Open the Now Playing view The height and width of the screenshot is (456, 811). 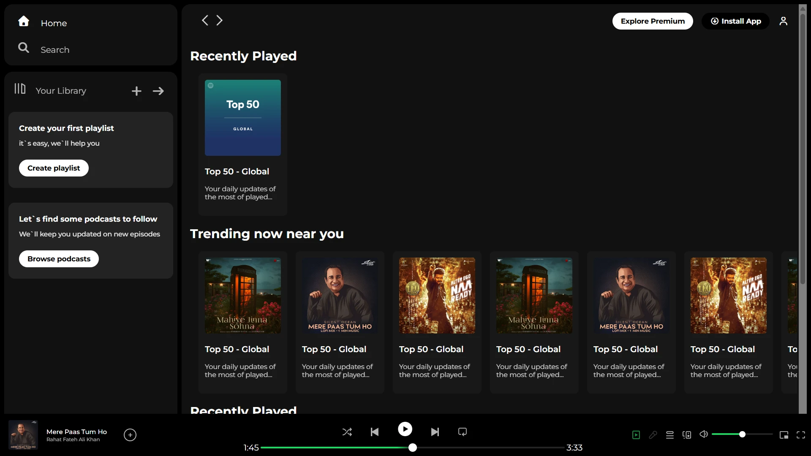pos(636,434)
